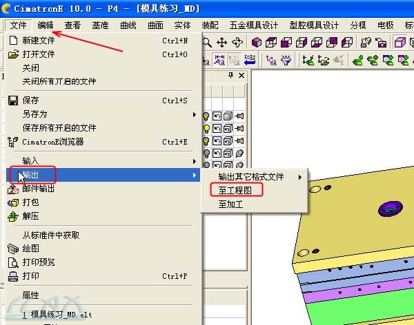Choose 新建文件 from File menu

(103, 41)
